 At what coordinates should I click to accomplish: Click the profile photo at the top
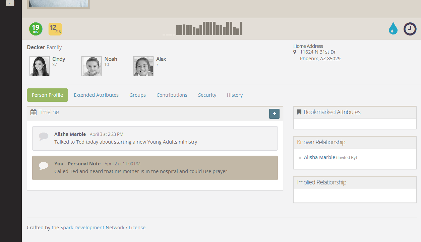tap(58, 4)
